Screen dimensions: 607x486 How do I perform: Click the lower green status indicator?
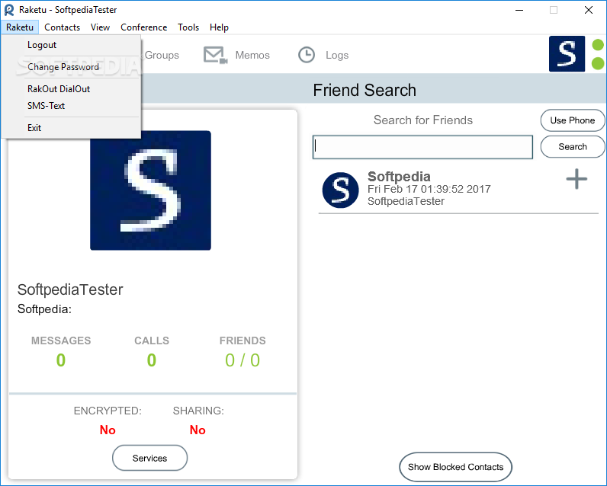coord(598,63)
